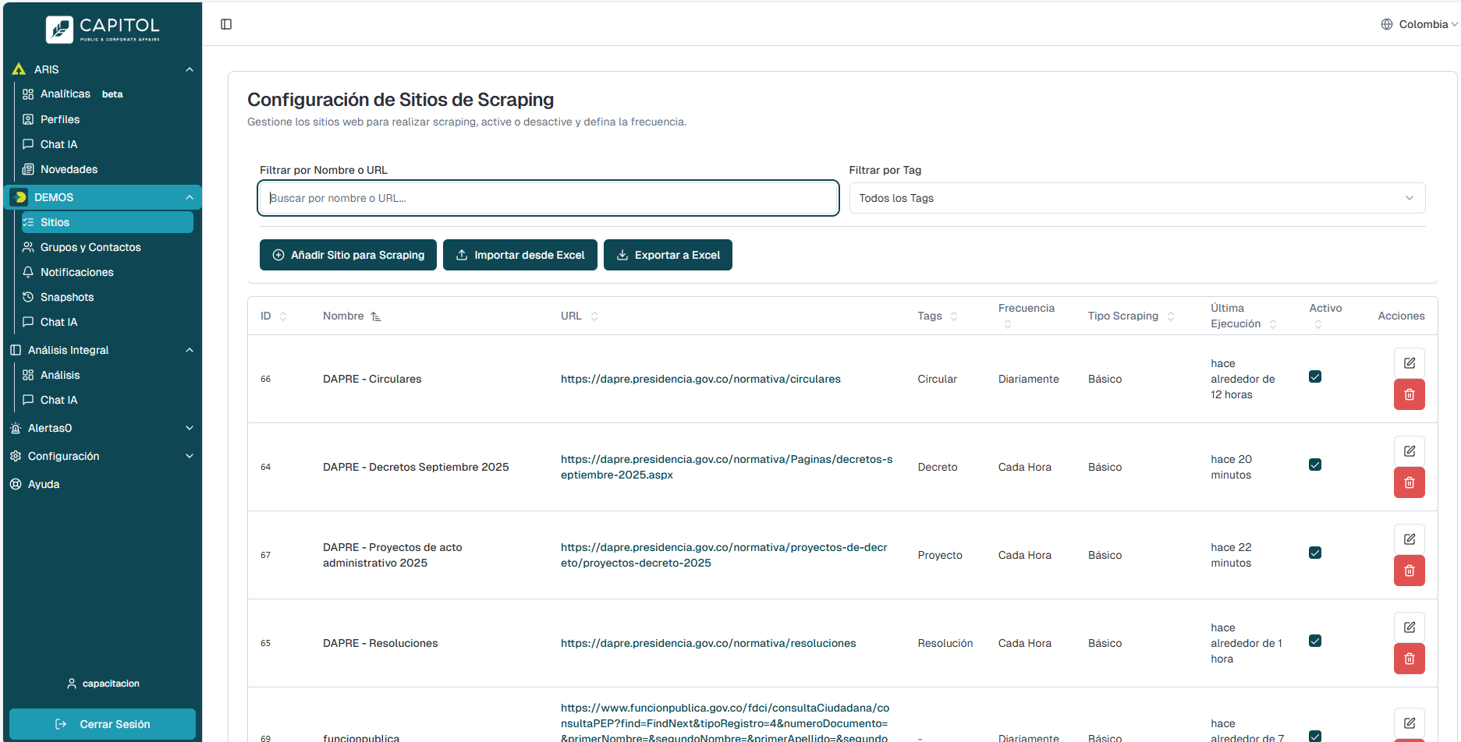
Task: Sort the table by the ID column
Action: click(x=283, y=316)
